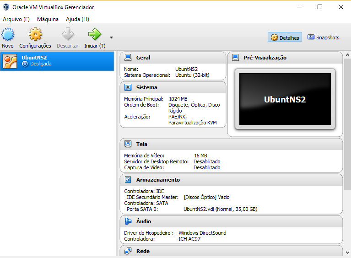
Task: Click the '1024 MB' memory value
Action: pyautogui.click(x=178, y=99)
